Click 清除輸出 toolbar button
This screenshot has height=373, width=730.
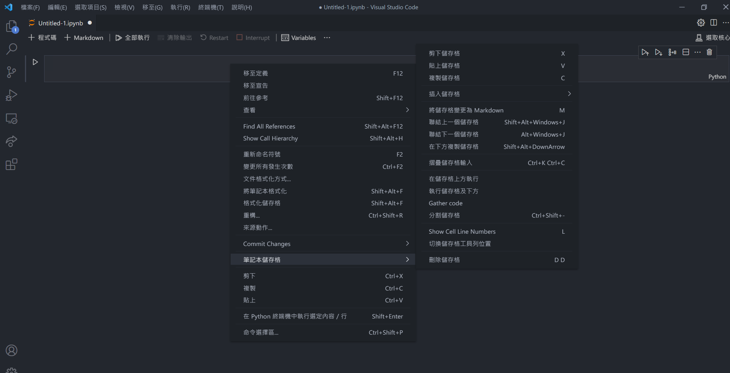click(175, 38)
